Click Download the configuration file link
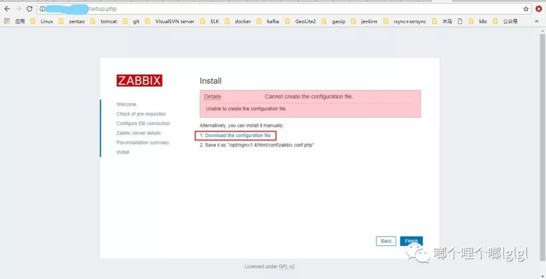This screenshot has height=279, width=546. click(238, 136)
